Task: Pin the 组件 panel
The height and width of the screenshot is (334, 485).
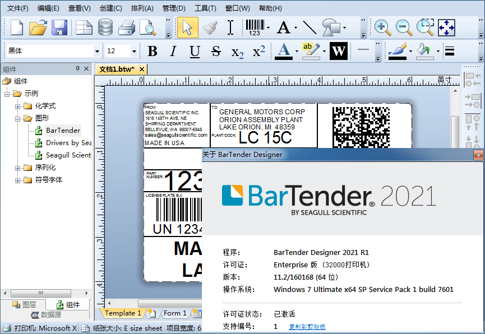Action: point(77,69)
